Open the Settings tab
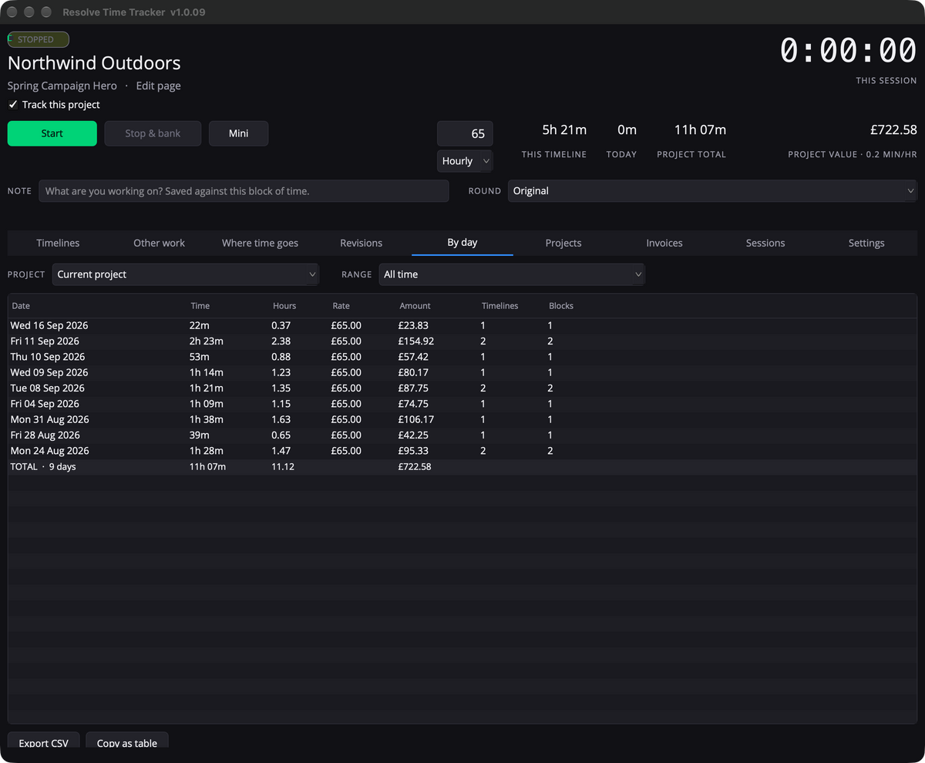Viewport: 925px width, 763px height. click(x=866, y=243)
